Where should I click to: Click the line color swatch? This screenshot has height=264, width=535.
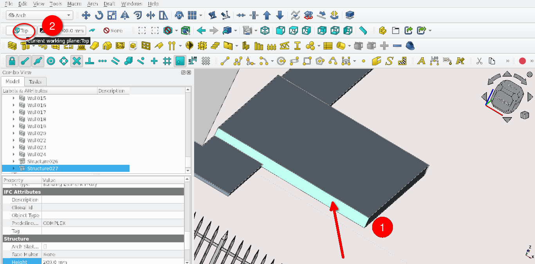(x=42, y=30)
